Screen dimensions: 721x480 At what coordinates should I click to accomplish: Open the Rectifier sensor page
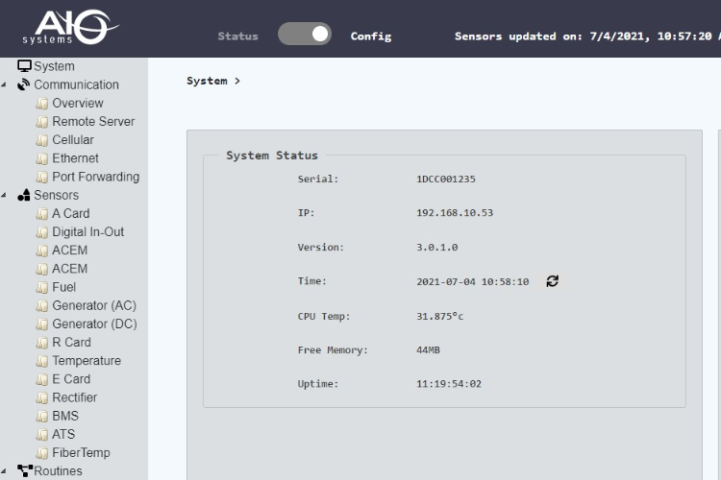click(74, 397)
